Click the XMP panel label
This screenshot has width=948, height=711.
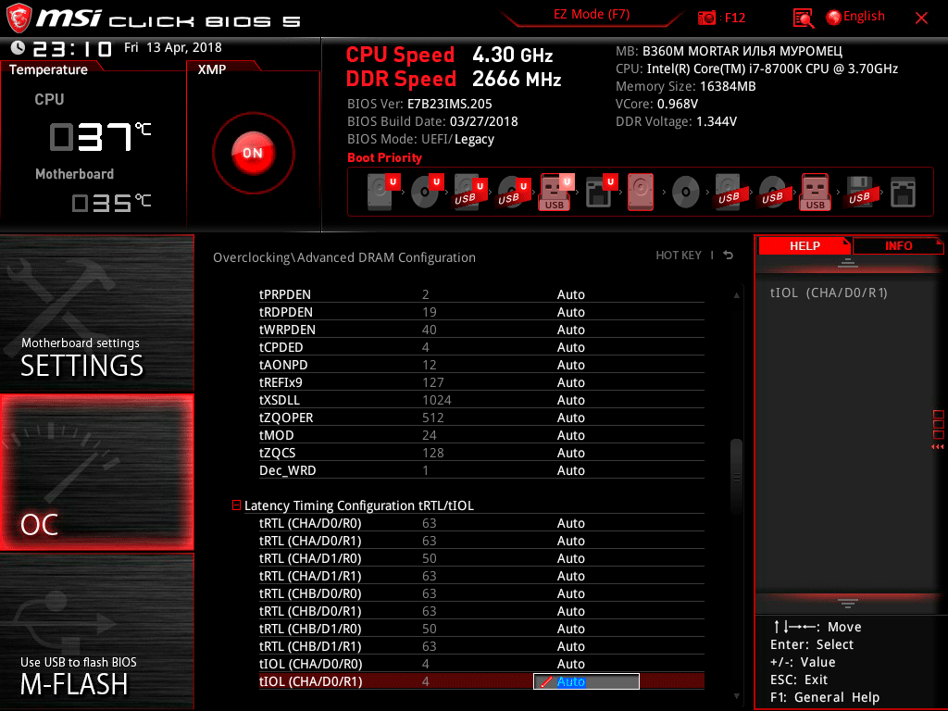pyautogui.click(x=212, y=69)
